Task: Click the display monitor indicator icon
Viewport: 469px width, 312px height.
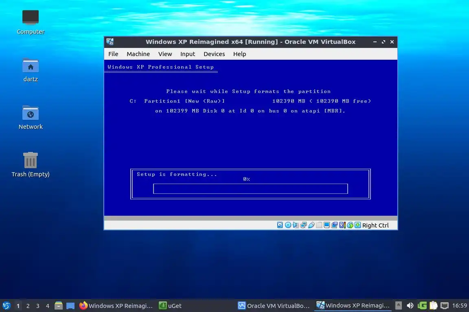Action: tap(327, 225)
